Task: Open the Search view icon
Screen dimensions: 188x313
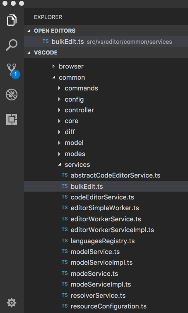Action: point(12,45)
